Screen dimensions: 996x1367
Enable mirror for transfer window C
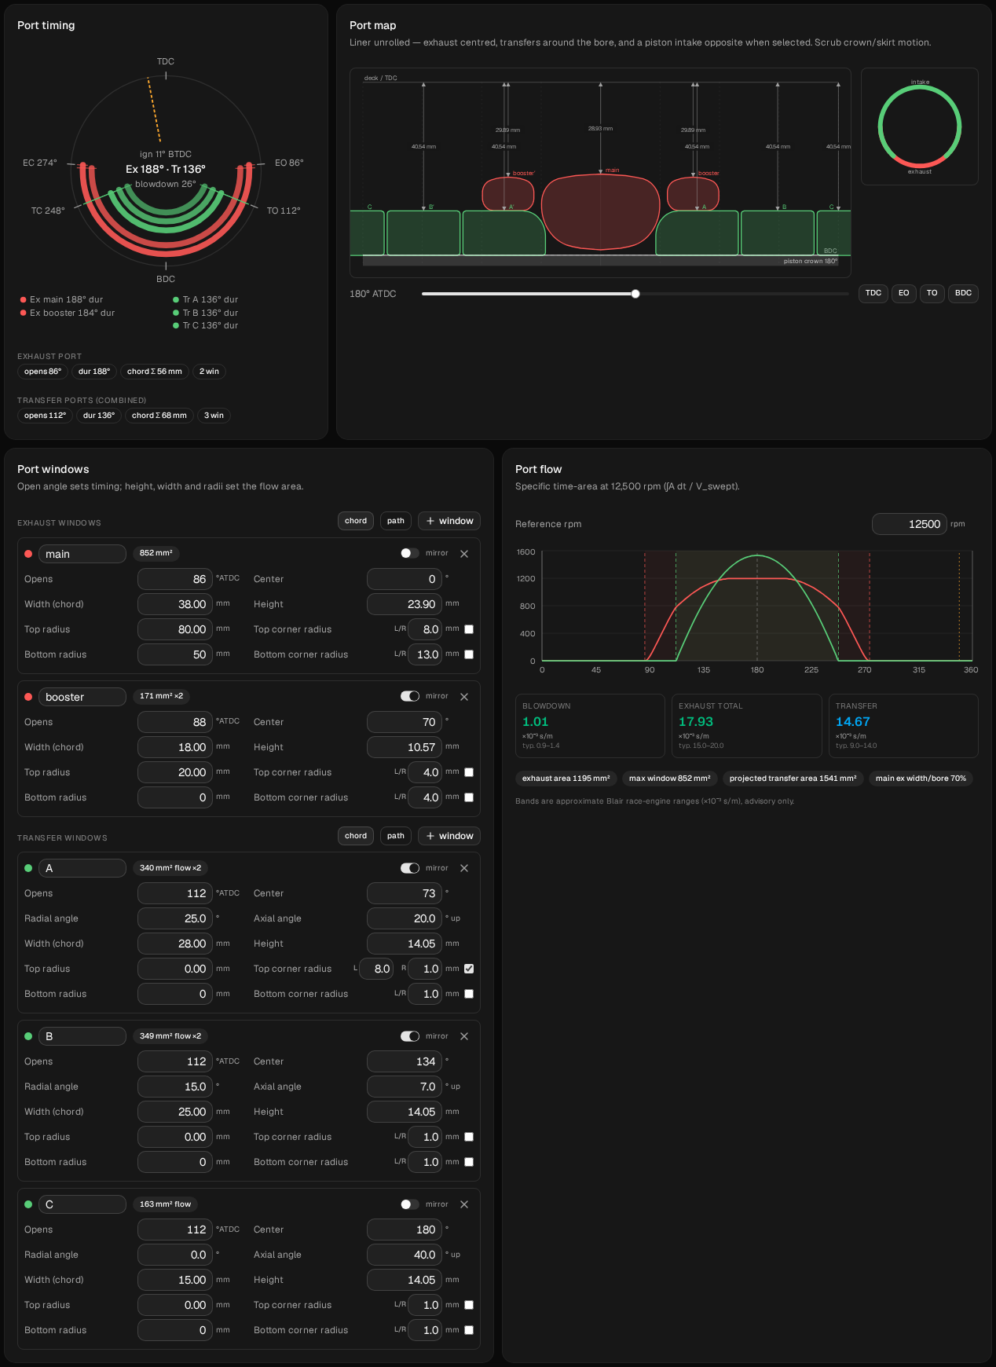click(x=409, y=1204)
